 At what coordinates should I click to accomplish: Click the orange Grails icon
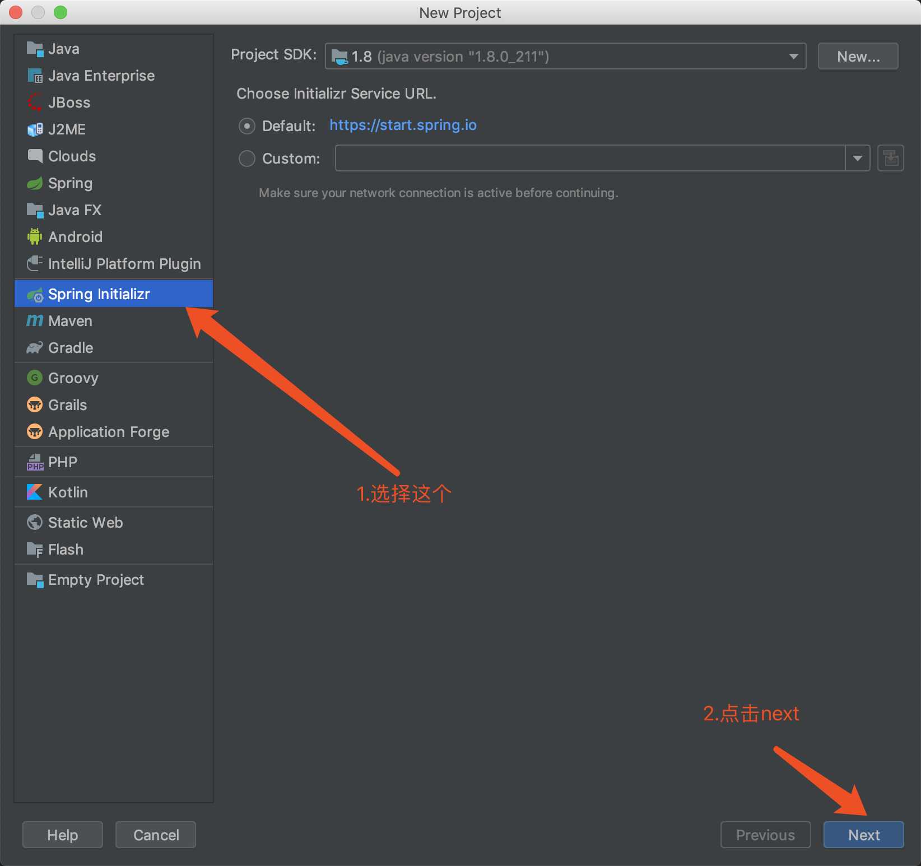click(35, 405)
